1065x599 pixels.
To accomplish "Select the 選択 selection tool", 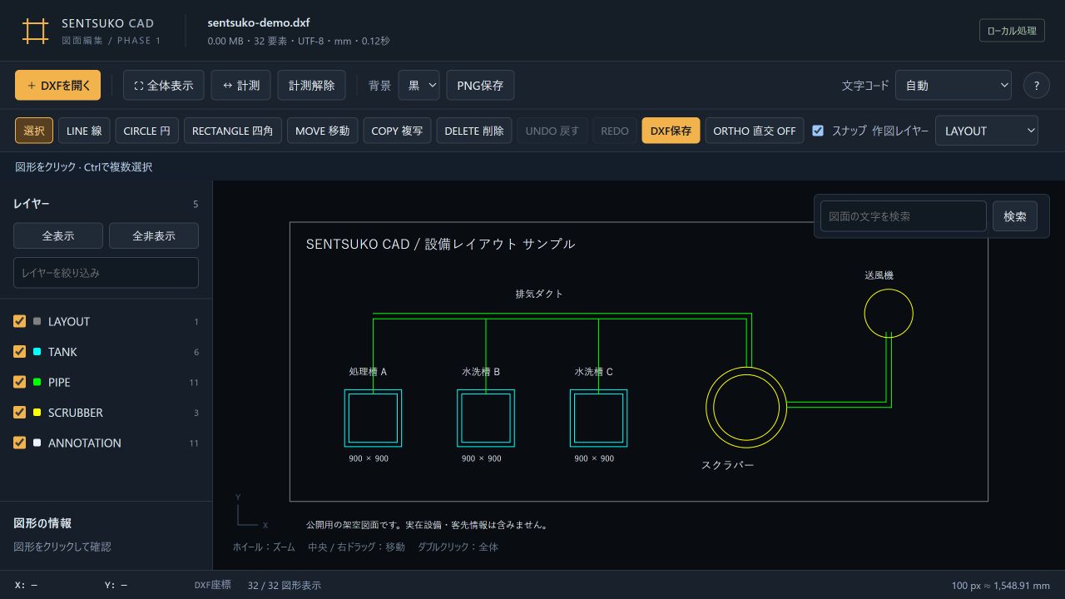I will (34, 131).
